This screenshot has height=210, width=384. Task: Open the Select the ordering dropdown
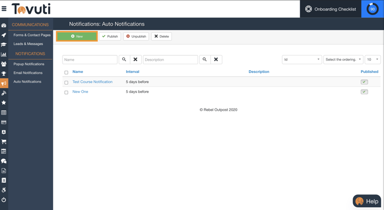(343, 60)
